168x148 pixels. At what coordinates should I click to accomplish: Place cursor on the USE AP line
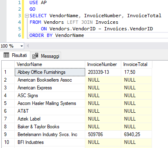[x=38, y=2]
